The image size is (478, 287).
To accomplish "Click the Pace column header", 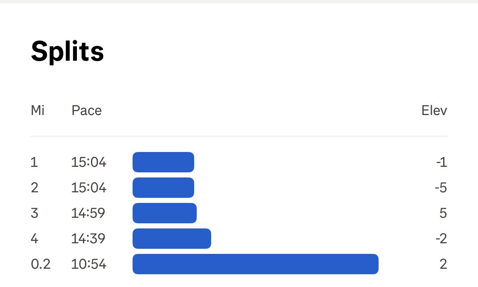I will pos(87,111).
